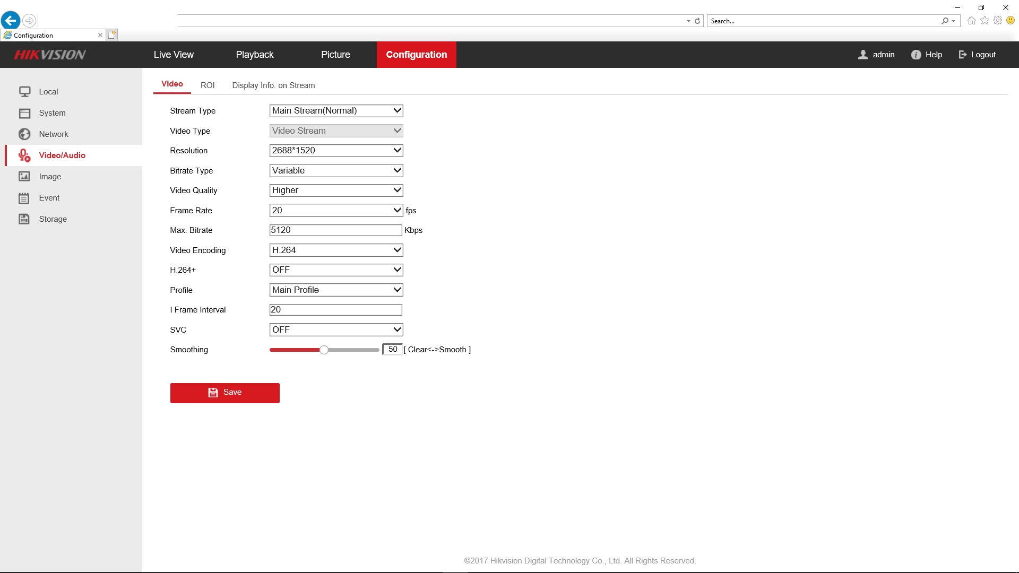
Task: Click the Max. Bitrate input field
Action: (x=335, y=230)
